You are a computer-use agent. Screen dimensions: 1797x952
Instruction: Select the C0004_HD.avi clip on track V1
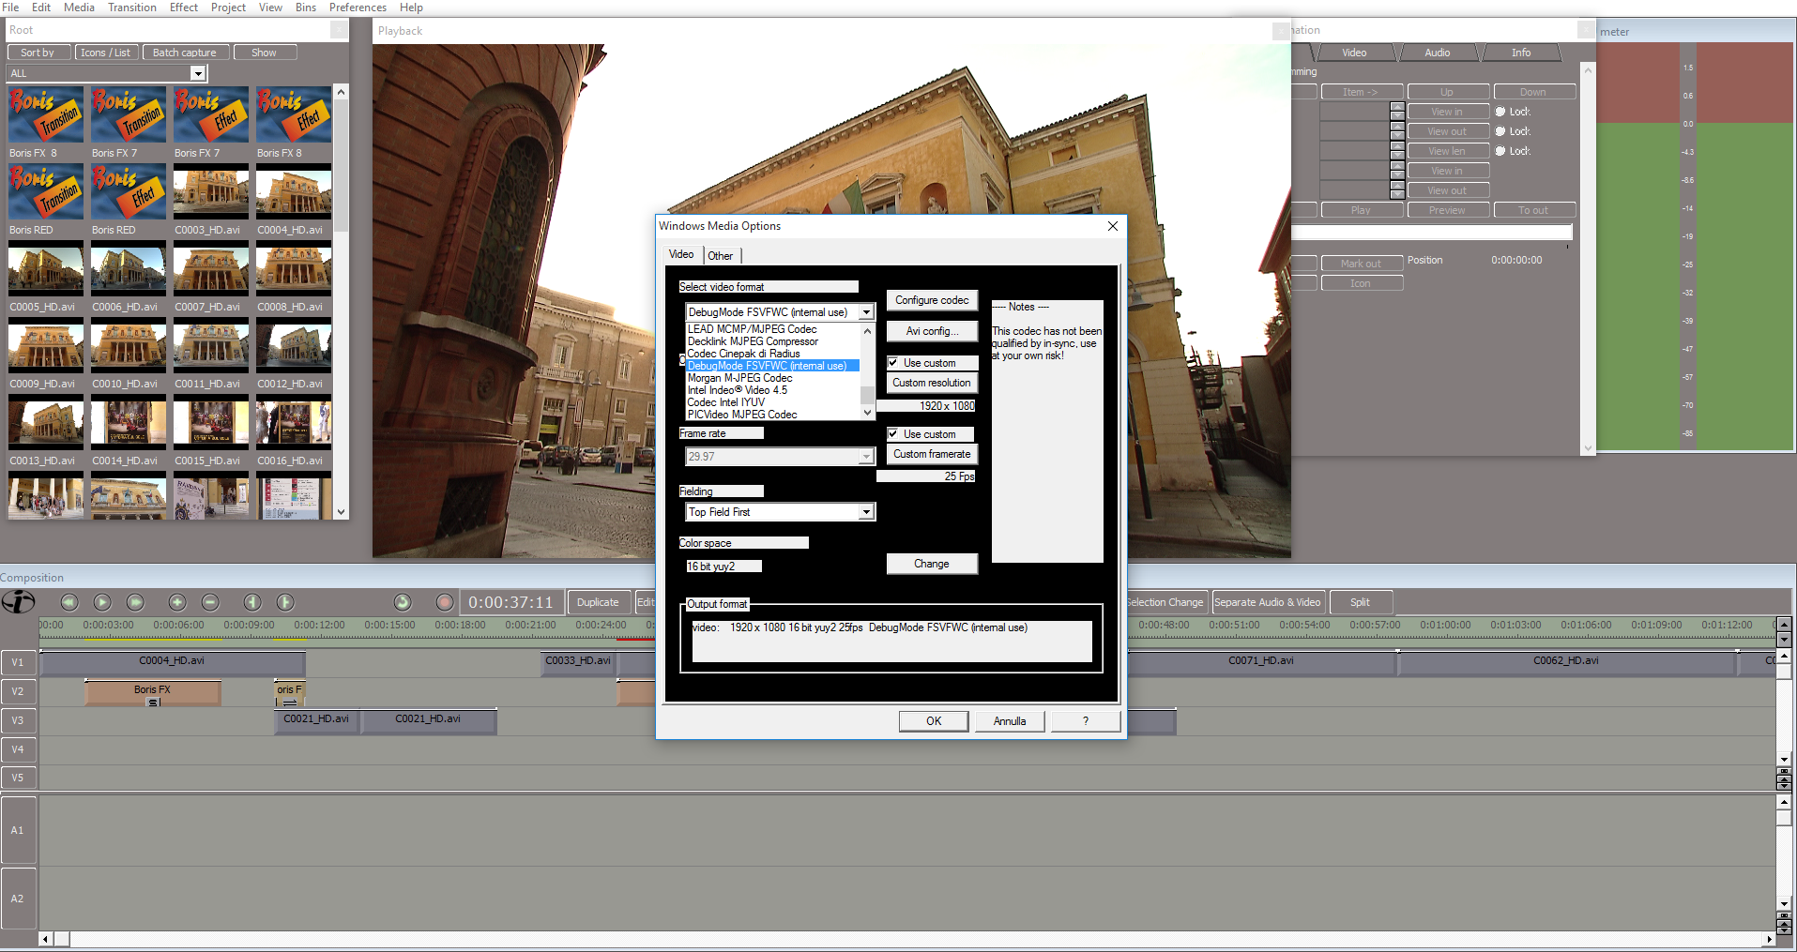tap(172, 661)
